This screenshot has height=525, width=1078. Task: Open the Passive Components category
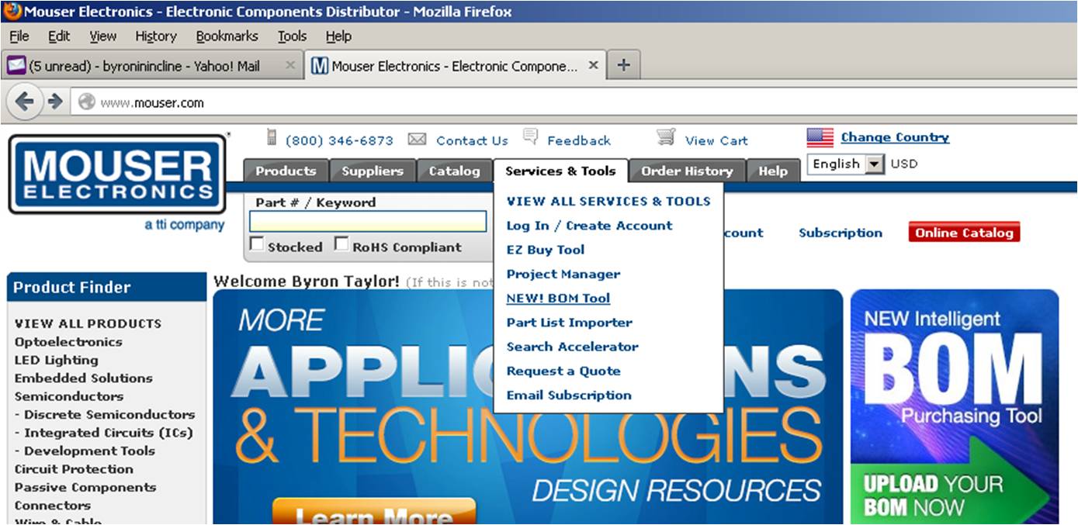pyautogui.click(x=85, y=488)
